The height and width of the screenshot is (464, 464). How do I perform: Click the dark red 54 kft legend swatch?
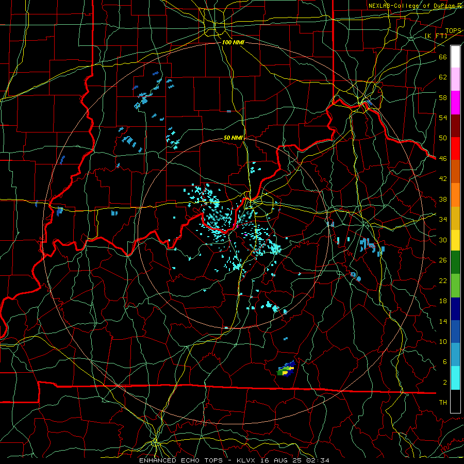tap(455, 125)
